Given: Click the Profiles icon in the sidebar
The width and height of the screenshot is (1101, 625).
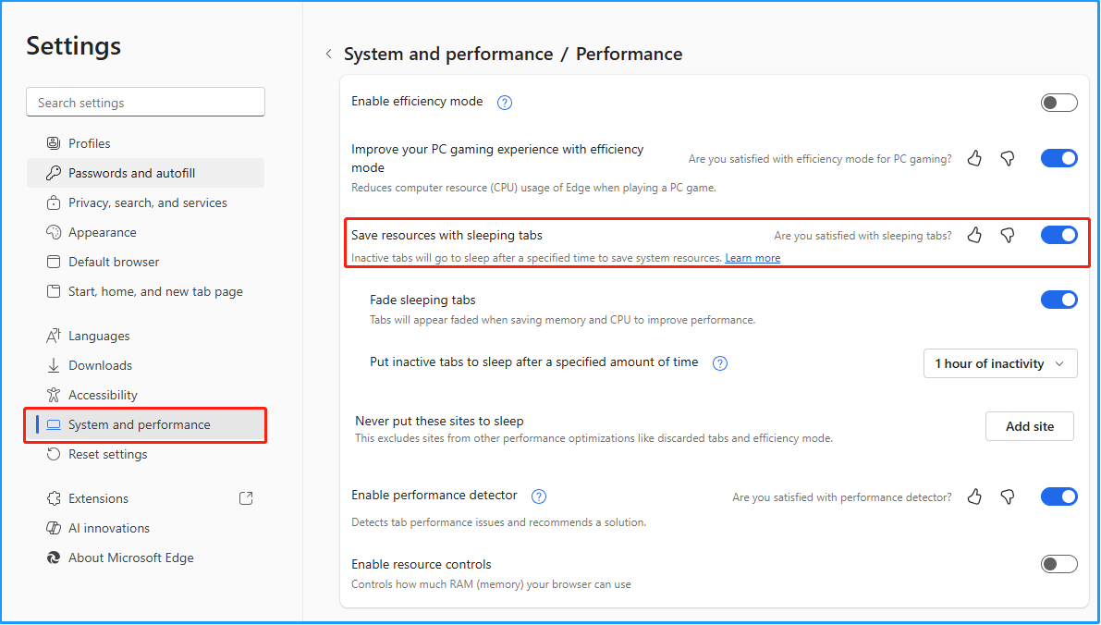Looking at the screenshot, I should pyautogui.click(x=53, y=143).
